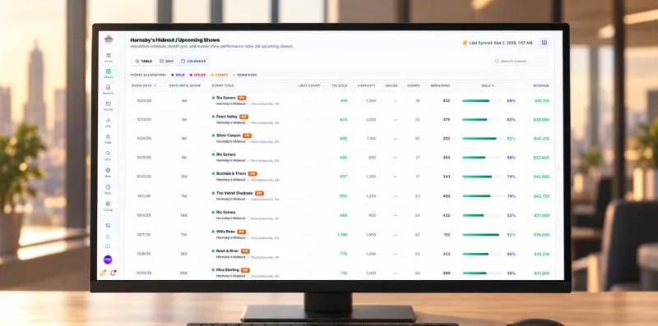
Task: Click progress bar in the $22,050 row
Action: click(x=482, y=158)
